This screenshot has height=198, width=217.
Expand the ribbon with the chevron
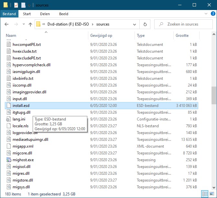click(206, 14)
